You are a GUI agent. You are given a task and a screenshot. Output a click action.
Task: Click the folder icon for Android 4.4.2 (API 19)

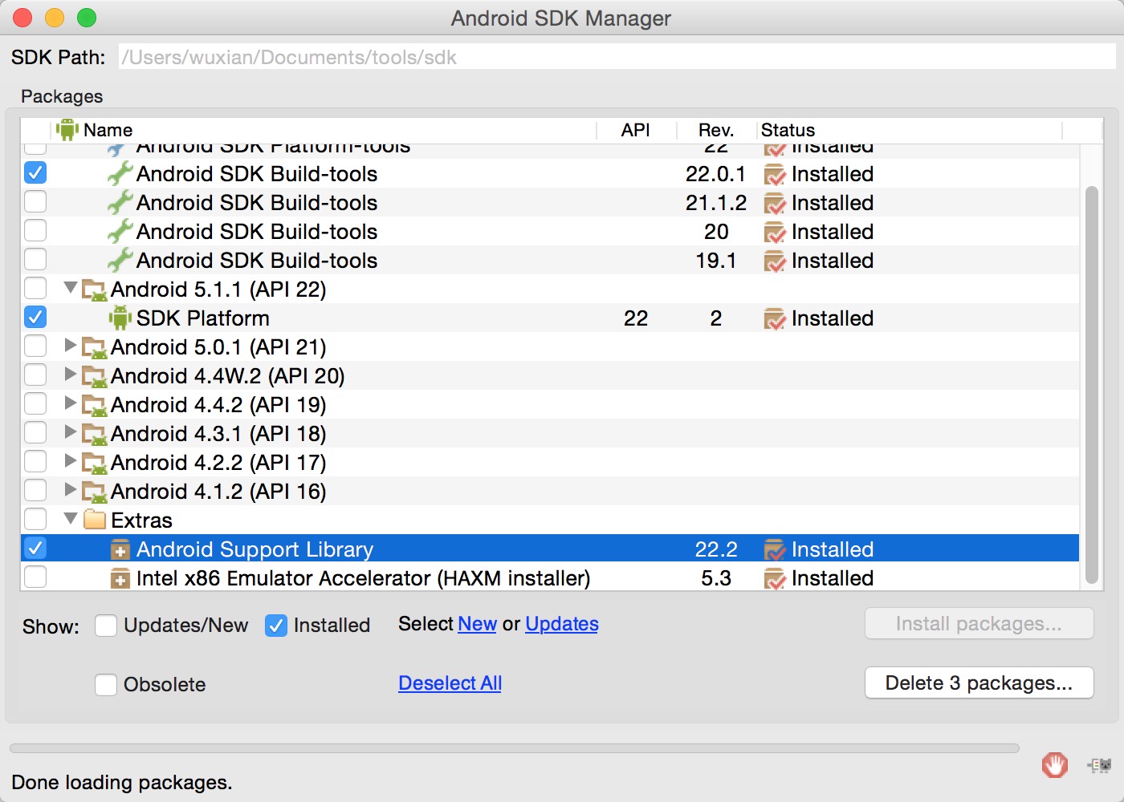pos(95,405)
